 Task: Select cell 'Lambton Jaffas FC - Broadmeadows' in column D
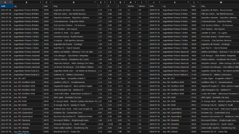click(x=75, y=82)
